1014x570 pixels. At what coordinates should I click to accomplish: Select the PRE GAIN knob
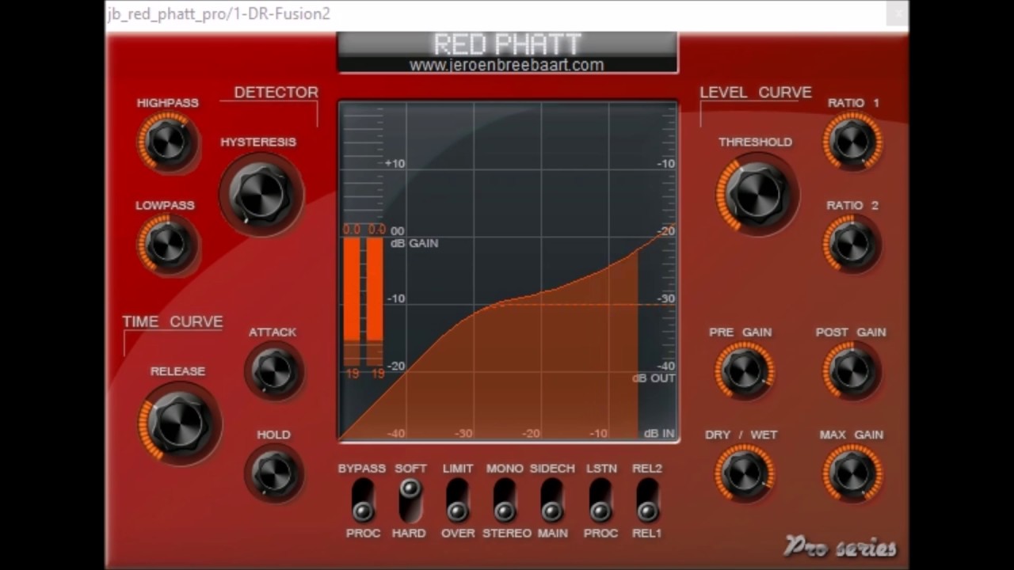point(744,371)
